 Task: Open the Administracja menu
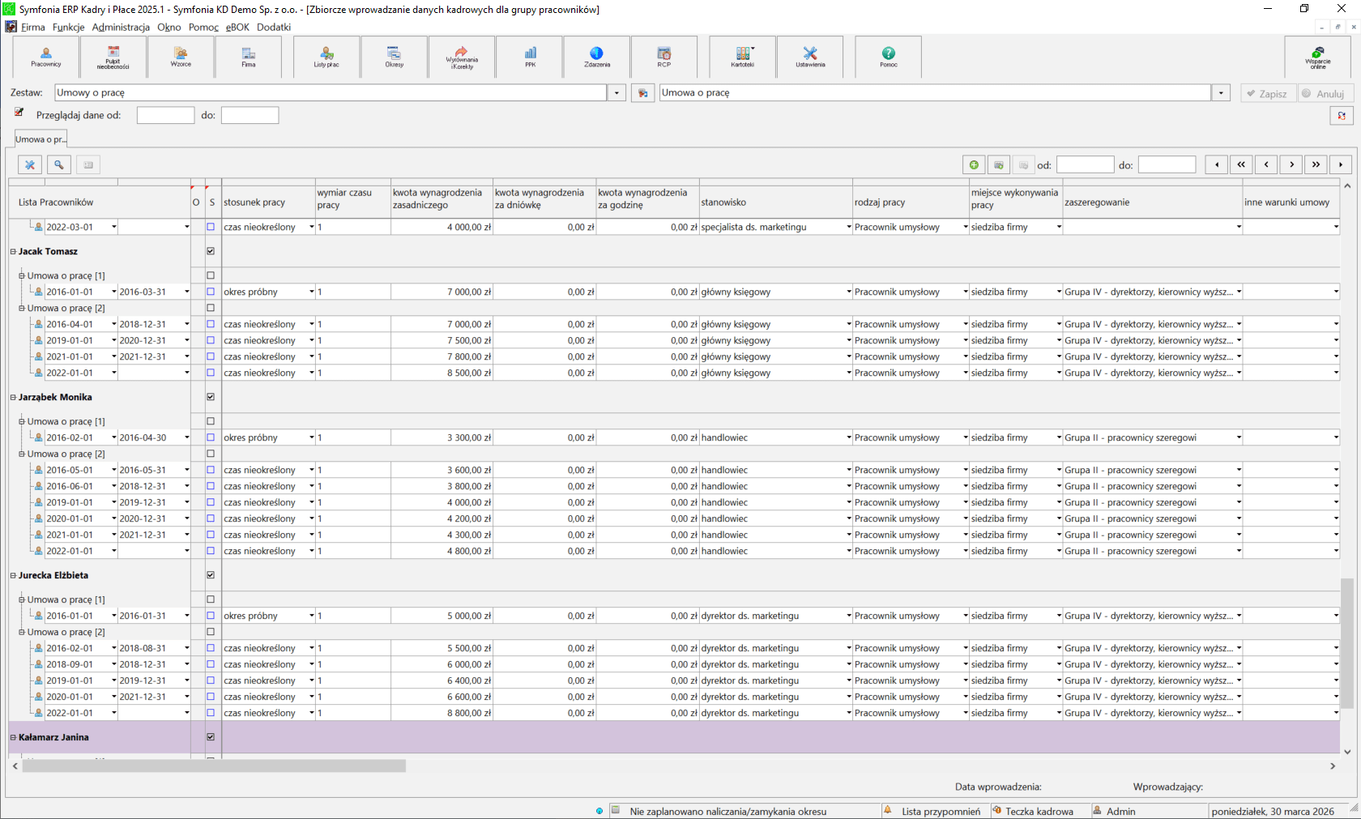coord(121,27)
